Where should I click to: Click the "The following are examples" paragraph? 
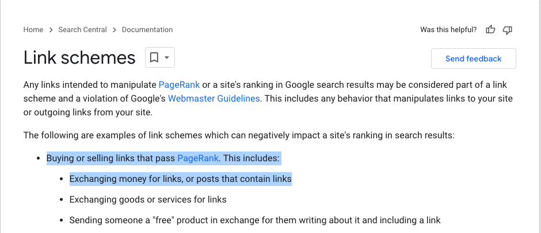[239, 135]
